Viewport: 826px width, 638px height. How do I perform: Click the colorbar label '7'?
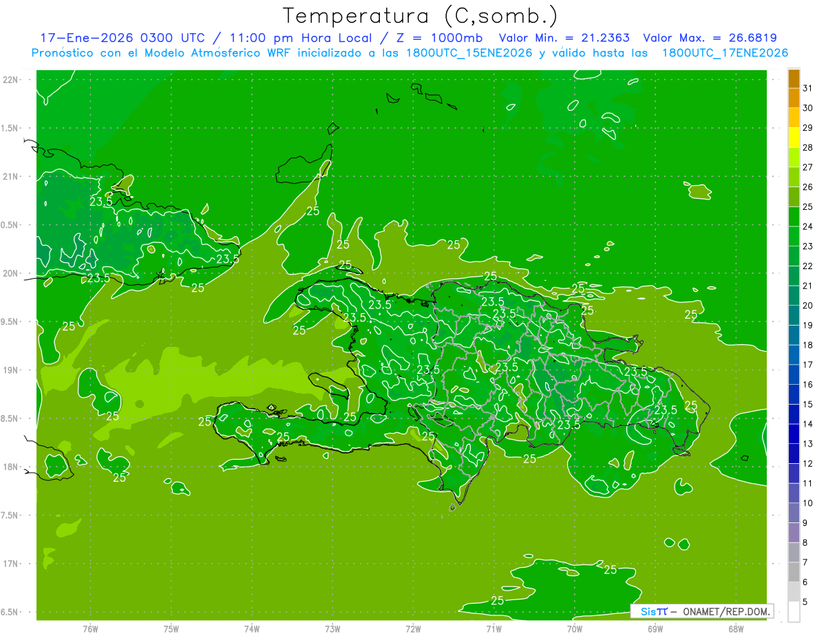pyautogui.click(x=805, y=562)
